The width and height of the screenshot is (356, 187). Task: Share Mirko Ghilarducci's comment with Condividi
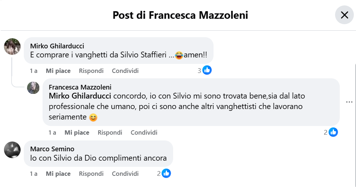[x=125, y=71]
